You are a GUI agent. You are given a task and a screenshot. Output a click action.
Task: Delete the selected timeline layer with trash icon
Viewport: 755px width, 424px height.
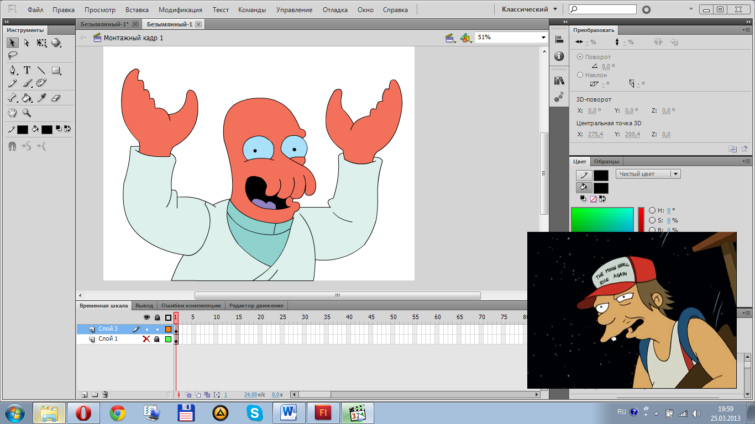tap(105, 395)
